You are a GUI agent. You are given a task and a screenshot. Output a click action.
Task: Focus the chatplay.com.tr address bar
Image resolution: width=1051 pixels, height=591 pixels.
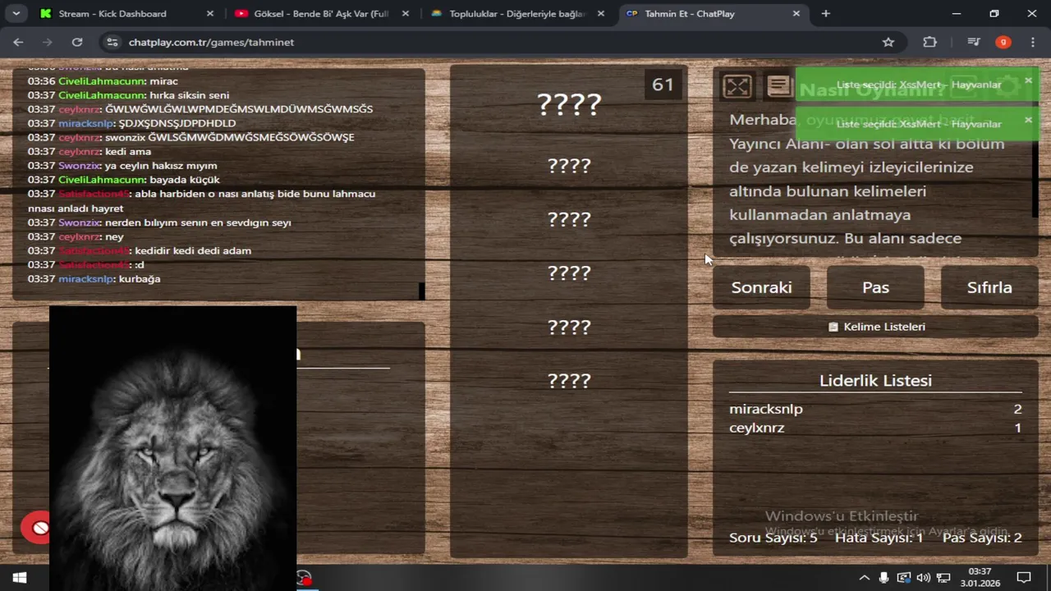point(501,42)
